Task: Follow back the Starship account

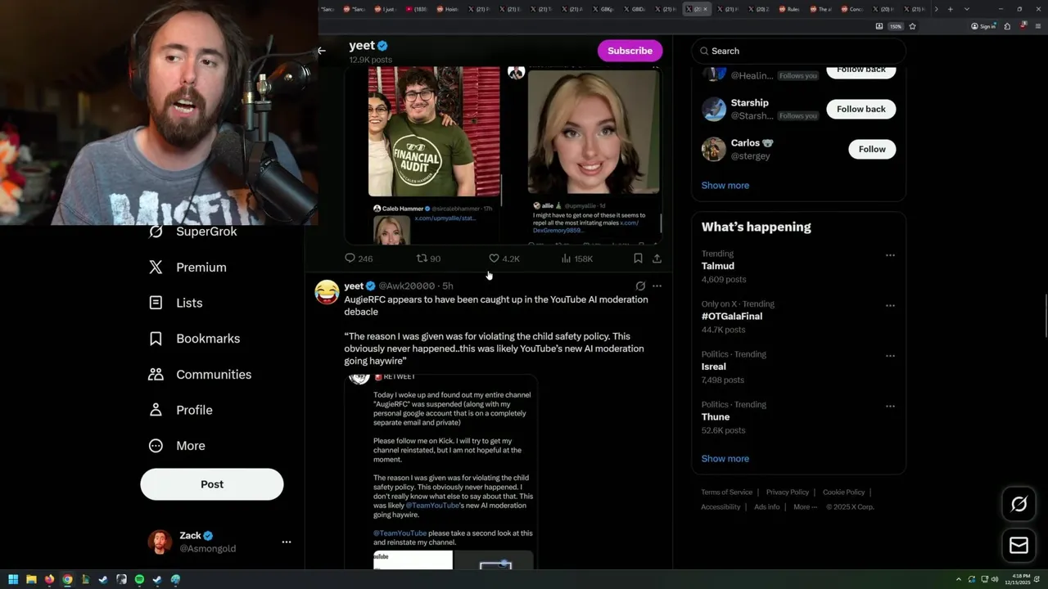Action: click(x=861, y=109)
